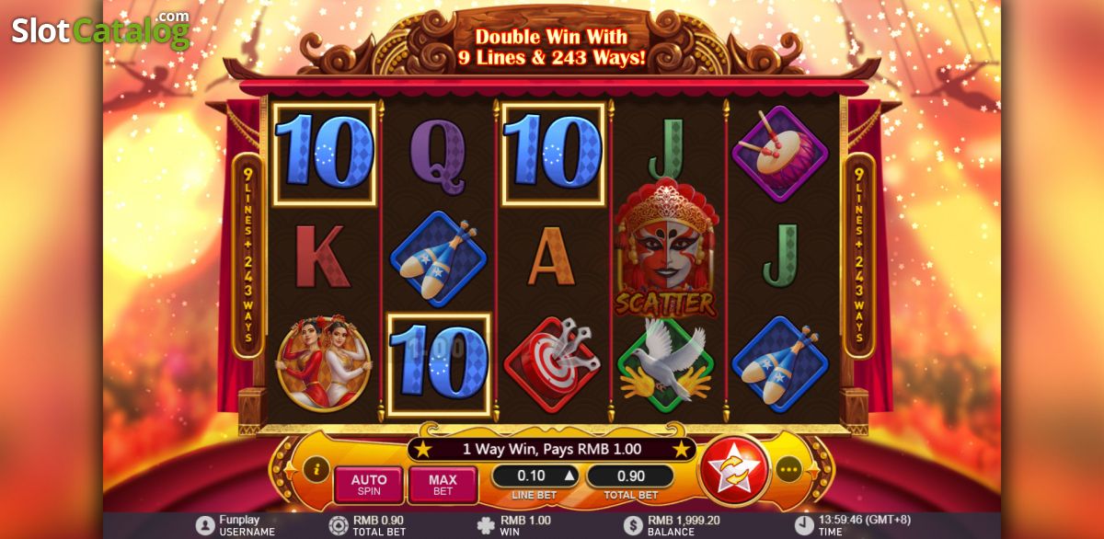Screen dimensions: 1104x539
Task: Click the red dartboard target symbol
Action: coord(552,363)
